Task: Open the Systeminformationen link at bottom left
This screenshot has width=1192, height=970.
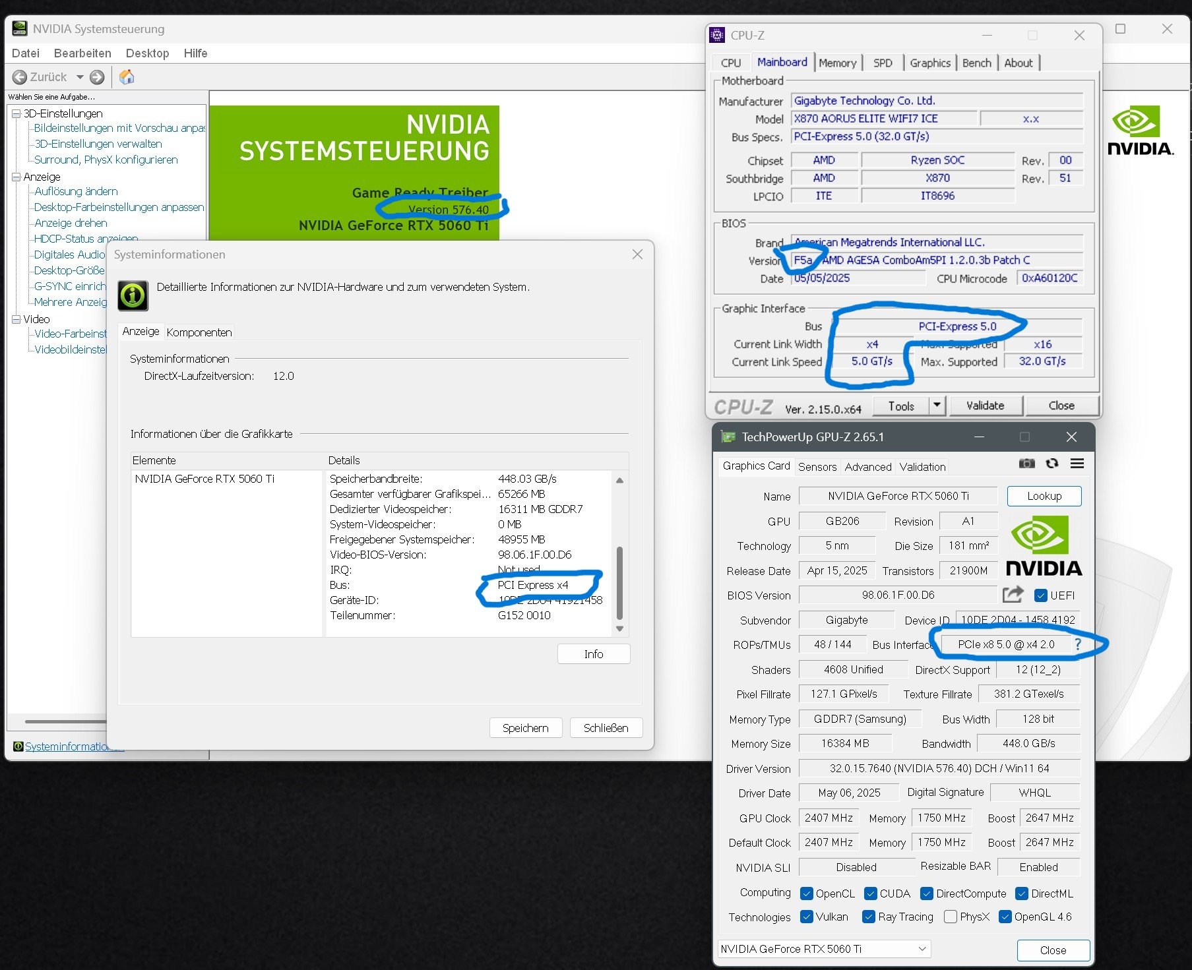Action: pyautogui.click(x=74, y=746)
